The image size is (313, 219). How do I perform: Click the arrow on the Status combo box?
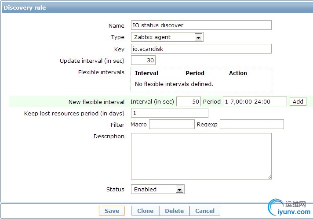pyautogui.click(x=179, y=190)
